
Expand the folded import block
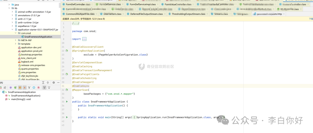click(84, 39)
